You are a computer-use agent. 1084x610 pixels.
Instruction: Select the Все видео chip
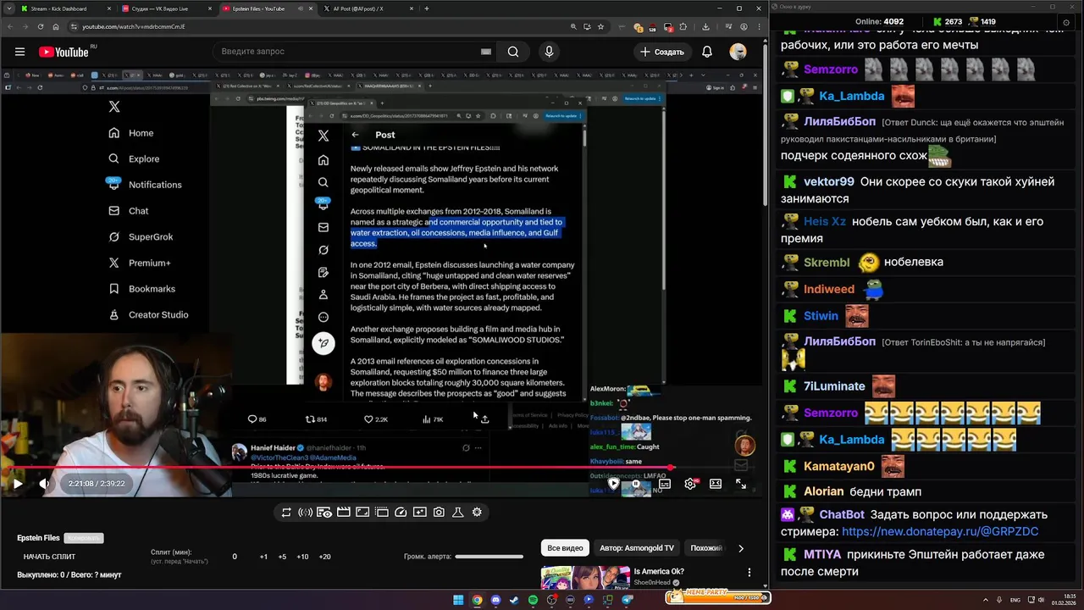tap(565, 548)
